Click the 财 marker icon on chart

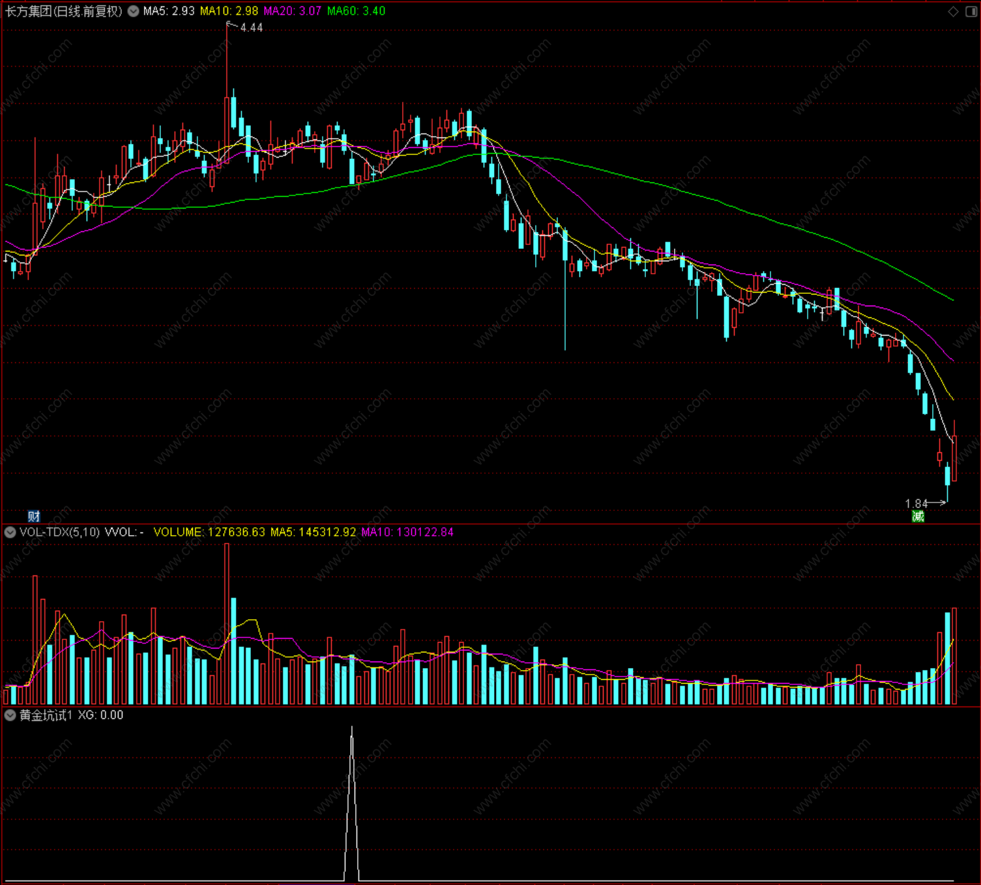35,516
